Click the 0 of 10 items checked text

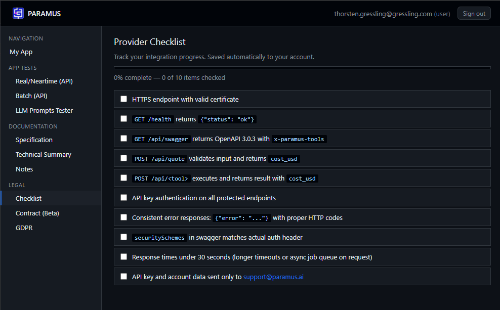[x=193, y=78]
